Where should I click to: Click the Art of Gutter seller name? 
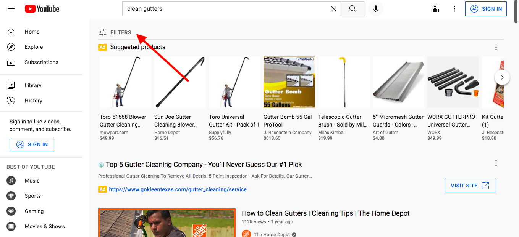pyautogui.click(x=385, y=133)
